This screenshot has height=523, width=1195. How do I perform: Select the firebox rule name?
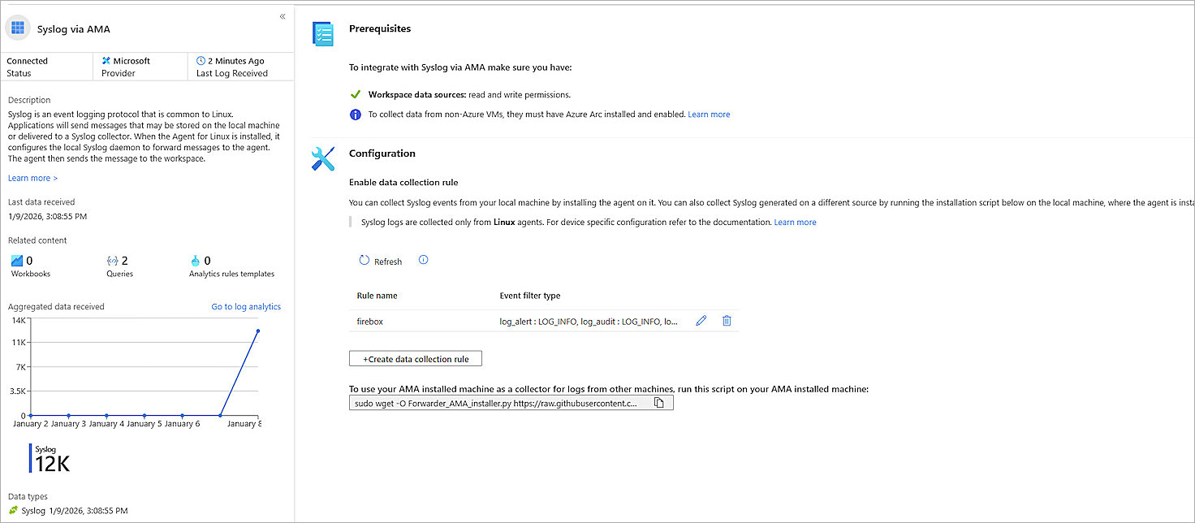coord(370,322)
